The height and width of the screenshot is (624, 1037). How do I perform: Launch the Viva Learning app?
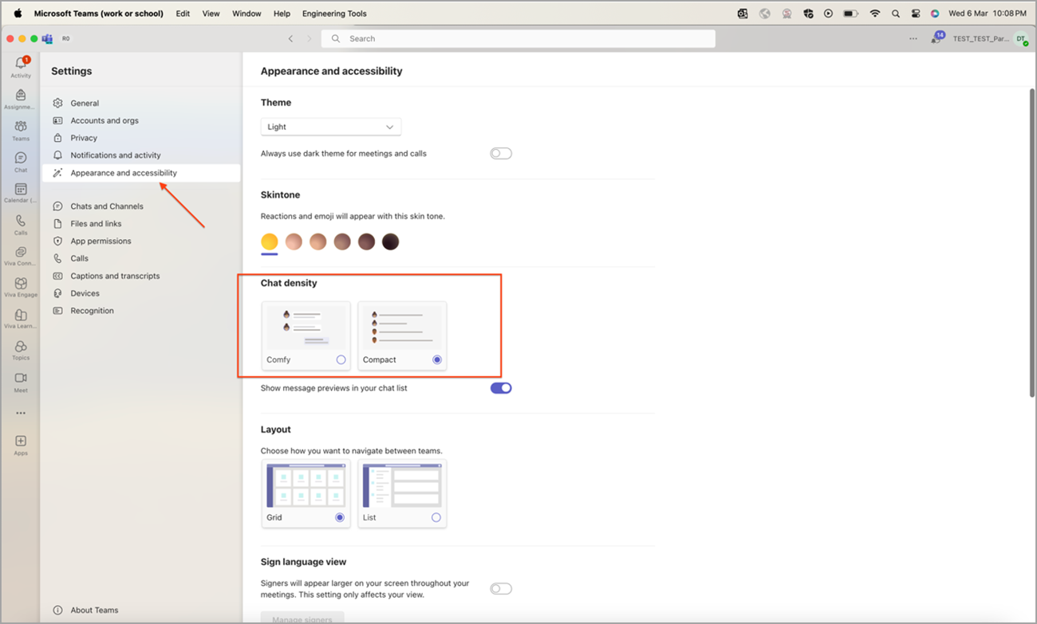click(x=21, y=319)
